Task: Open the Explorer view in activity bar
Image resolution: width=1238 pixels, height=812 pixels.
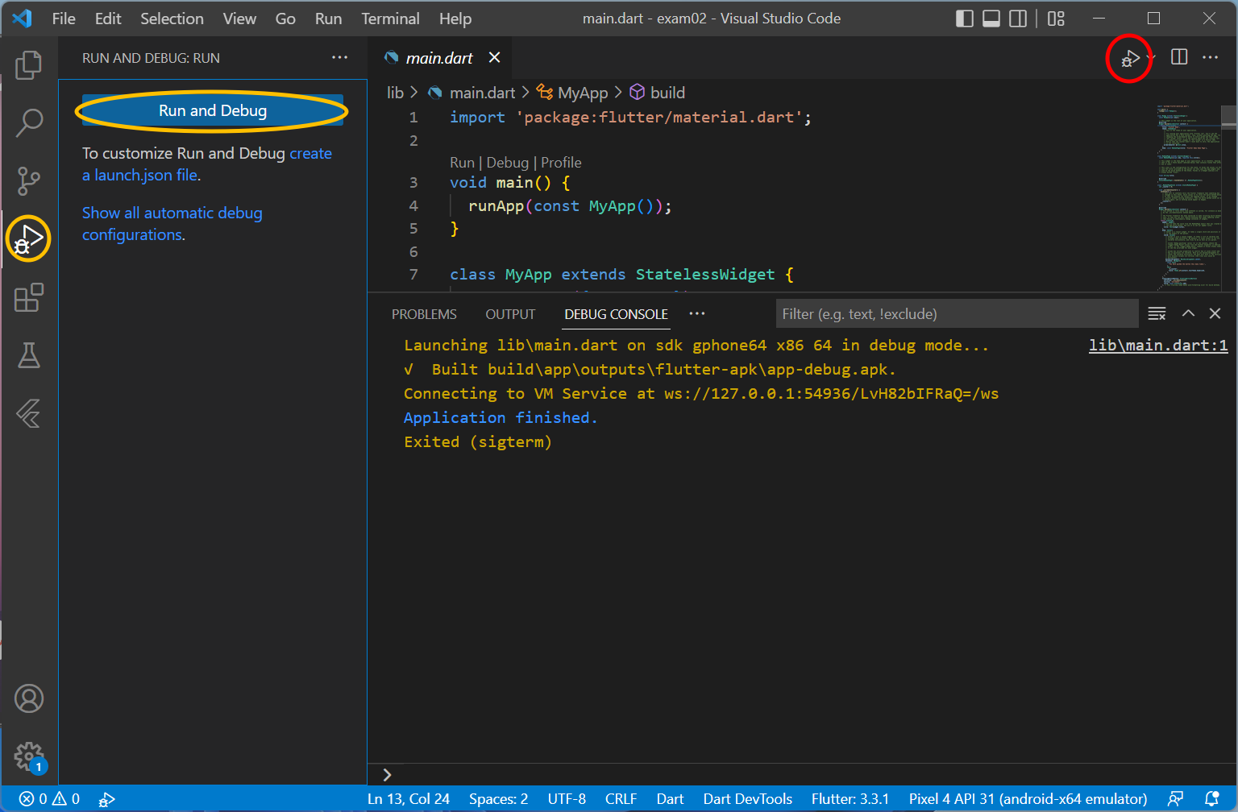Action: point(29,65)
